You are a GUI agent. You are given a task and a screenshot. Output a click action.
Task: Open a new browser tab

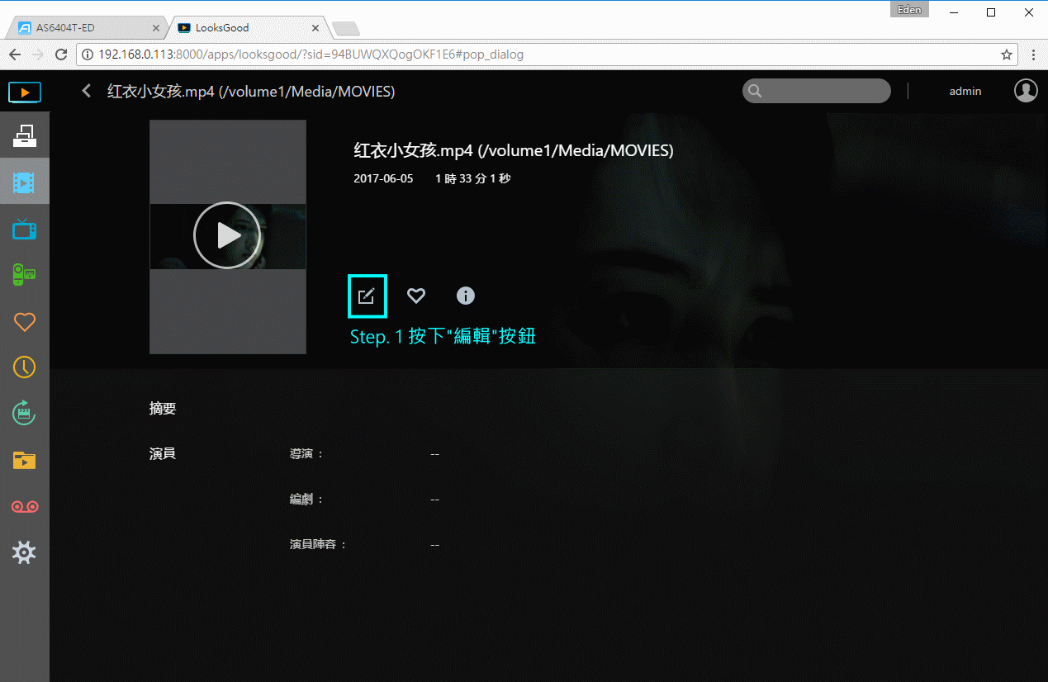pos(345,29)
